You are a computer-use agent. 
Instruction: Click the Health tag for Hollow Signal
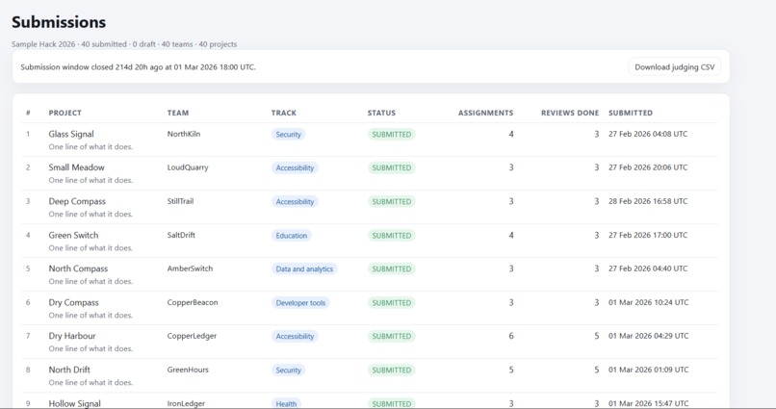click(x=286, y=403)
